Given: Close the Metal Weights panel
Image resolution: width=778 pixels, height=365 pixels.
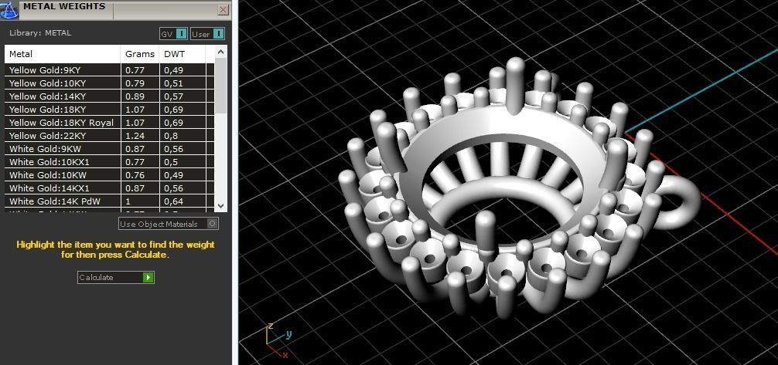Looking at the screenshot, I should pos(224,10).
